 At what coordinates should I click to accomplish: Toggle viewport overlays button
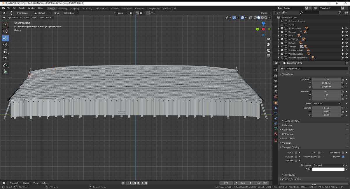[242, 17]
